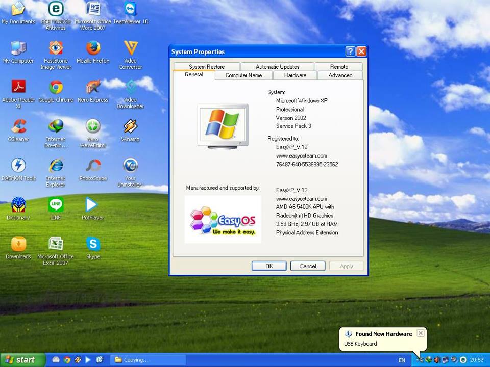Switch to the Hardware tab

295,75
